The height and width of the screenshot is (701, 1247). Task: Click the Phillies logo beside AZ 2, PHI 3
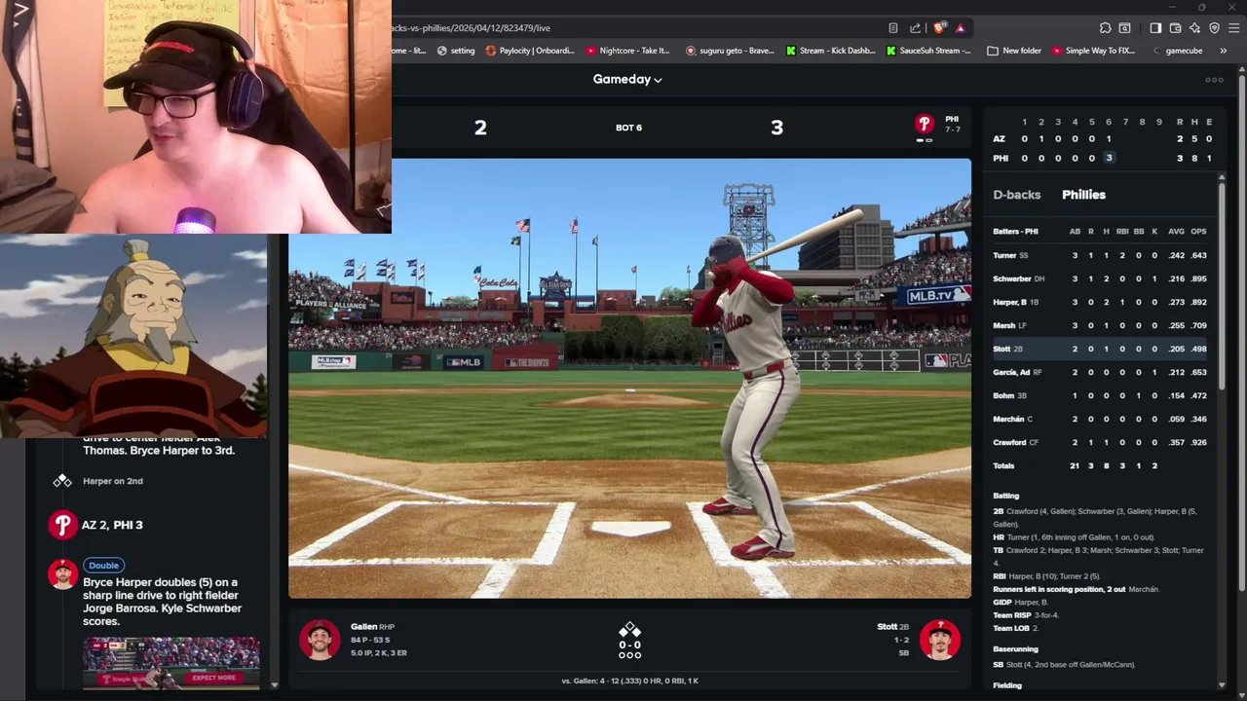click(x=62, y=525)
